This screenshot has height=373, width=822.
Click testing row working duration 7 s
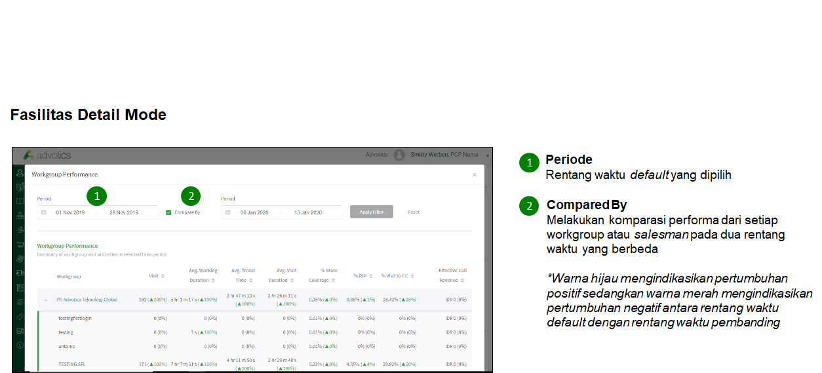click(x=204, y=332)
